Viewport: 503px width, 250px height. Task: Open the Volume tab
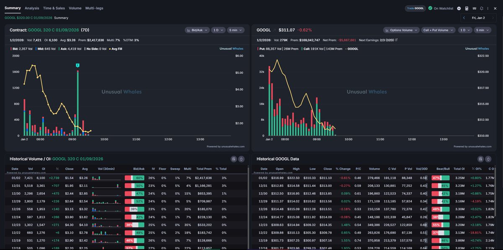click(75, 8)
